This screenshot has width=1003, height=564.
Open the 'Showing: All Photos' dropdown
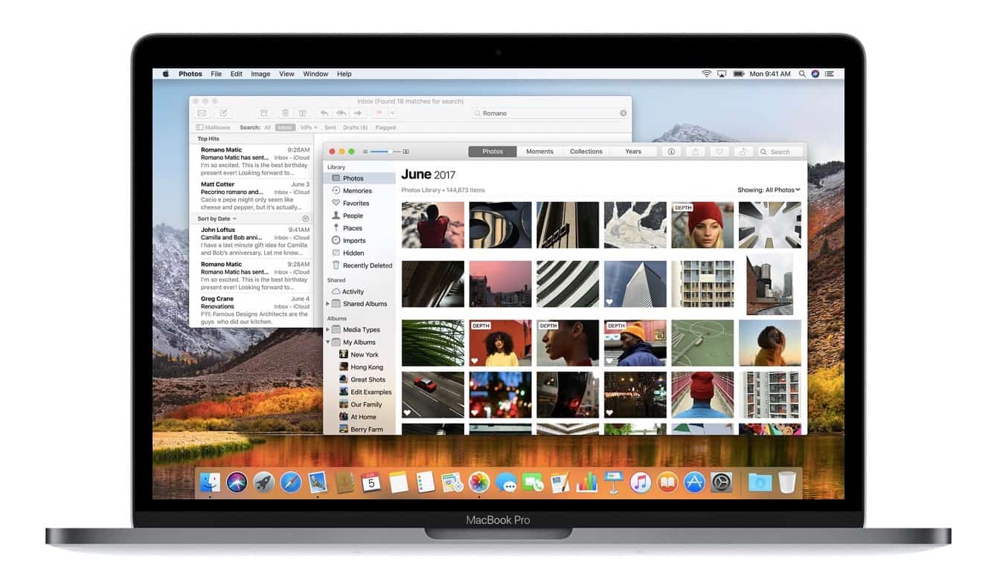(x=769, y=190)
